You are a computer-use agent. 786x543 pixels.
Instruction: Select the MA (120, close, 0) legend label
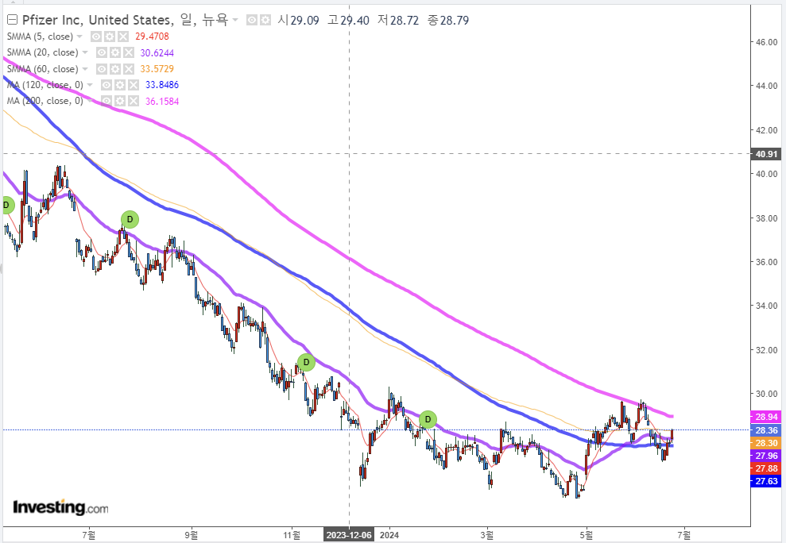45,85
